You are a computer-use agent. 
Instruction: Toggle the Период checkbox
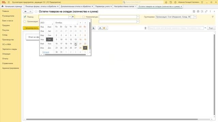25,17
